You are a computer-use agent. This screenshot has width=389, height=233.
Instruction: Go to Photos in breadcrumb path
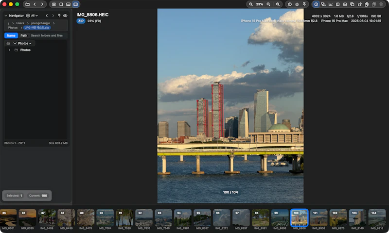[x=13, y=28]
